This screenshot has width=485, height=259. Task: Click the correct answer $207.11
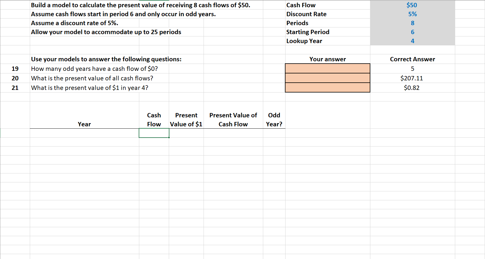tap(411, 78)
